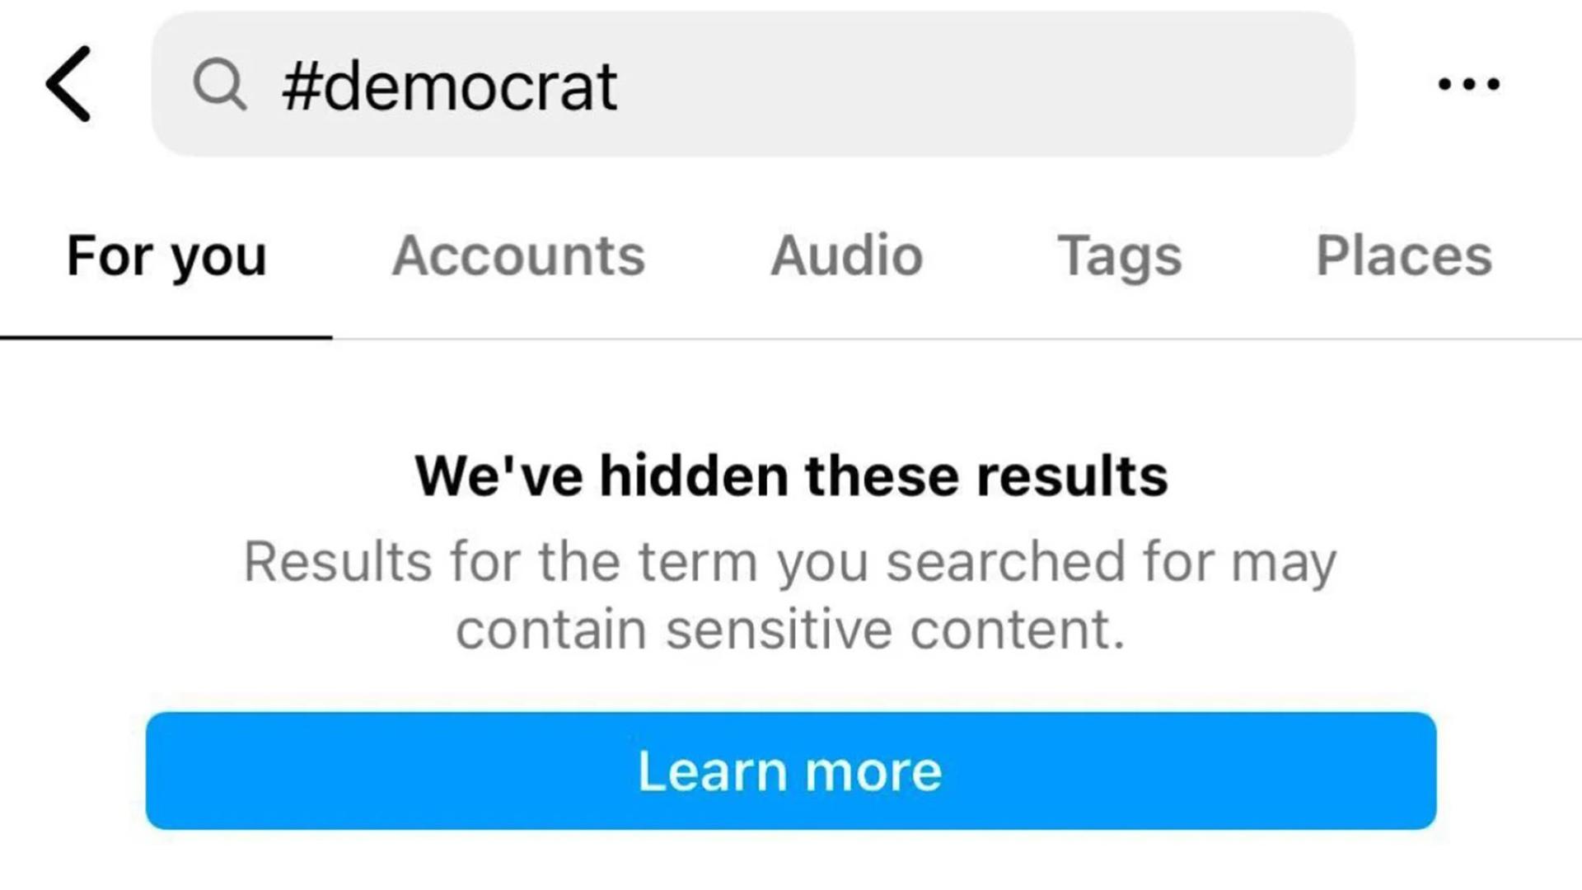Tap the search glass inside the search bar
The height and width of the screenshot is (890, 1582).
(x=221, y=83)
